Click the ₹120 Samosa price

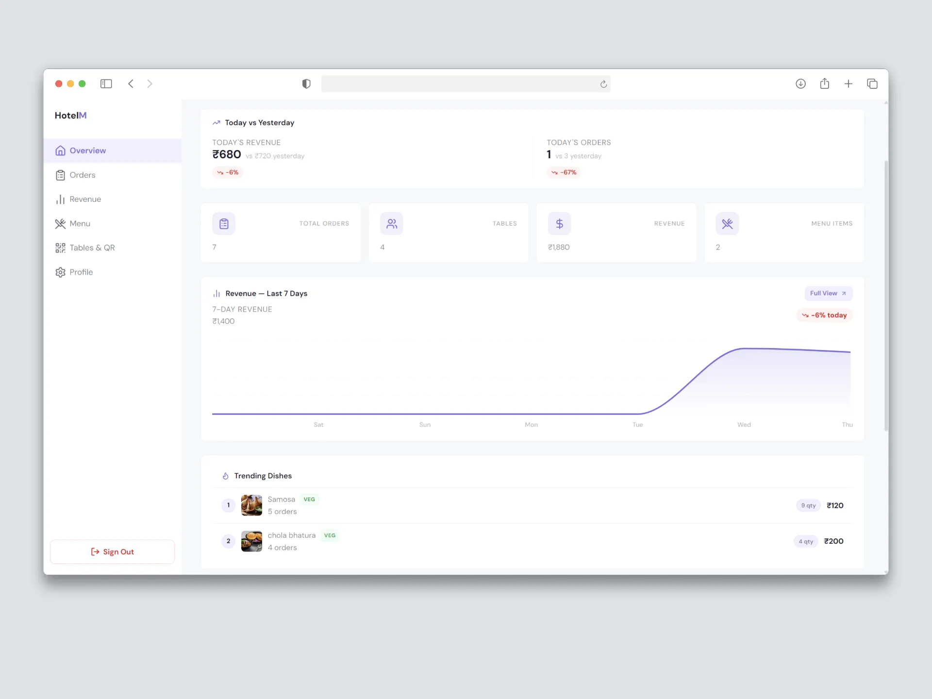point(835,505)
